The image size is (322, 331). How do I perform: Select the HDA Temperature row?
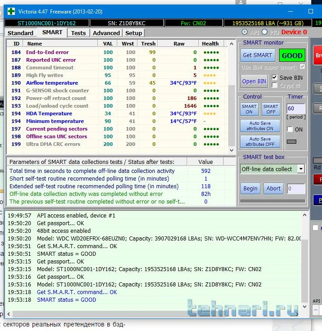[117, 113]
